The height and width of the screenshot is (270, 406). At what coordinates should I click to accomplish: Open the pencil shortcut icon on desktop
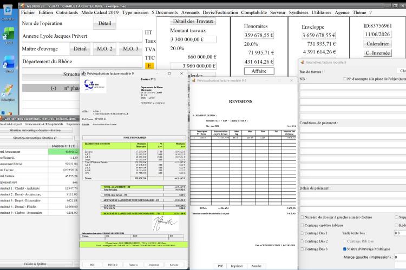[x=8, y=90]
